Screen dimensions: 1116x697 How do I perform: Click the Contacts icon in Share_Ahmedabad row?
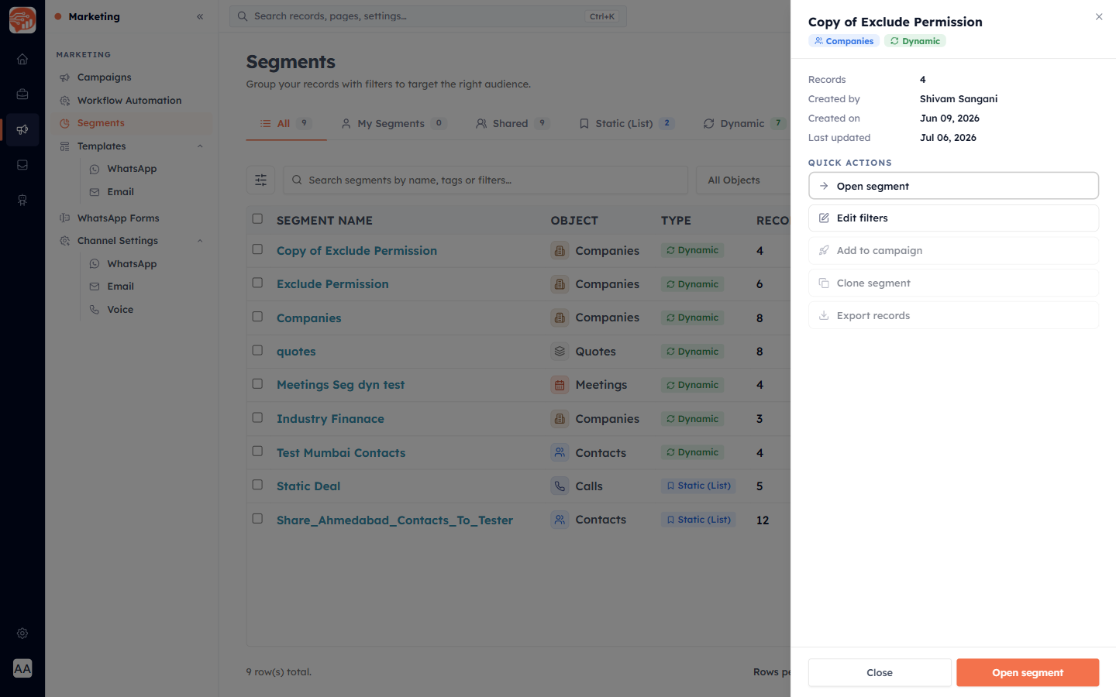pos(560,520)
